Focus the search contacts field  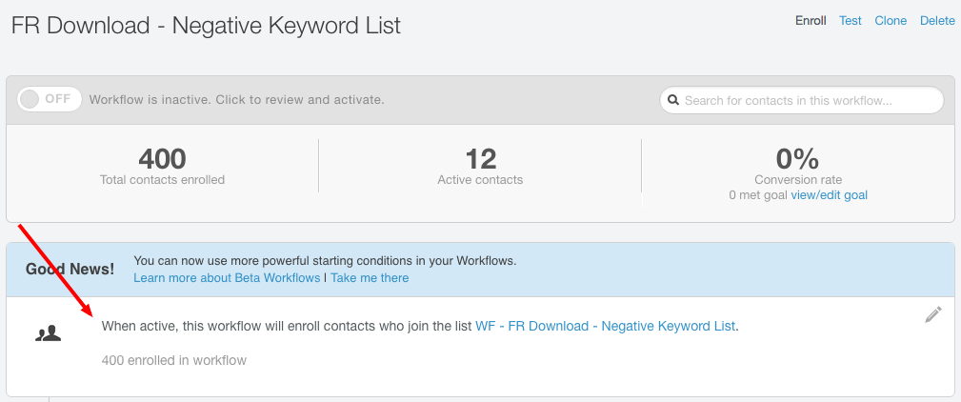coord(802,101)
